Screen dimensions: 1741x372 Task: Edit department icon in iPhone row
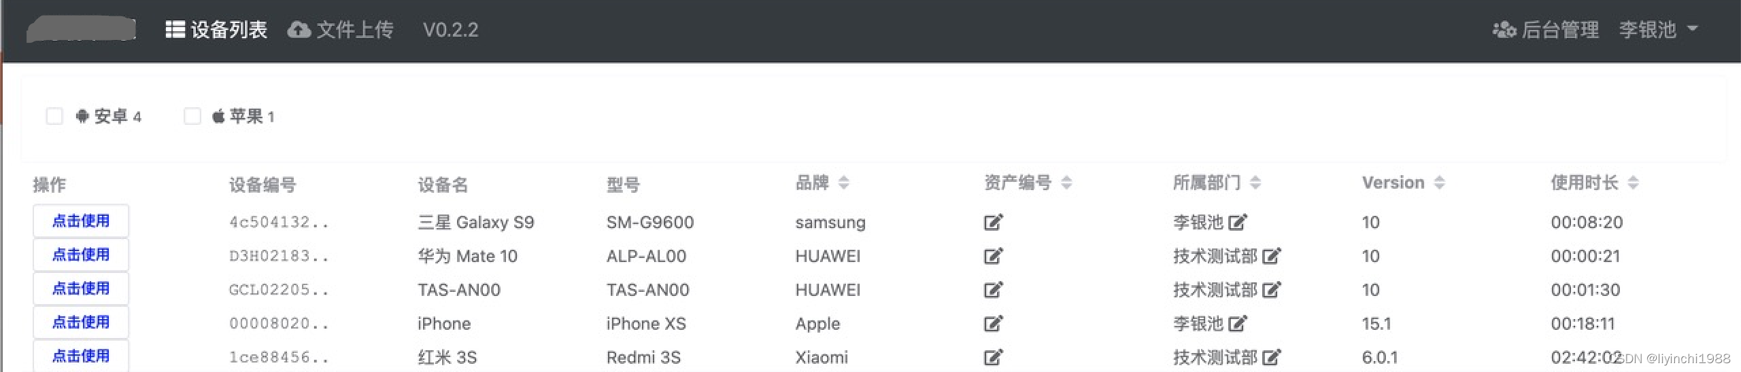[1237, 323]
